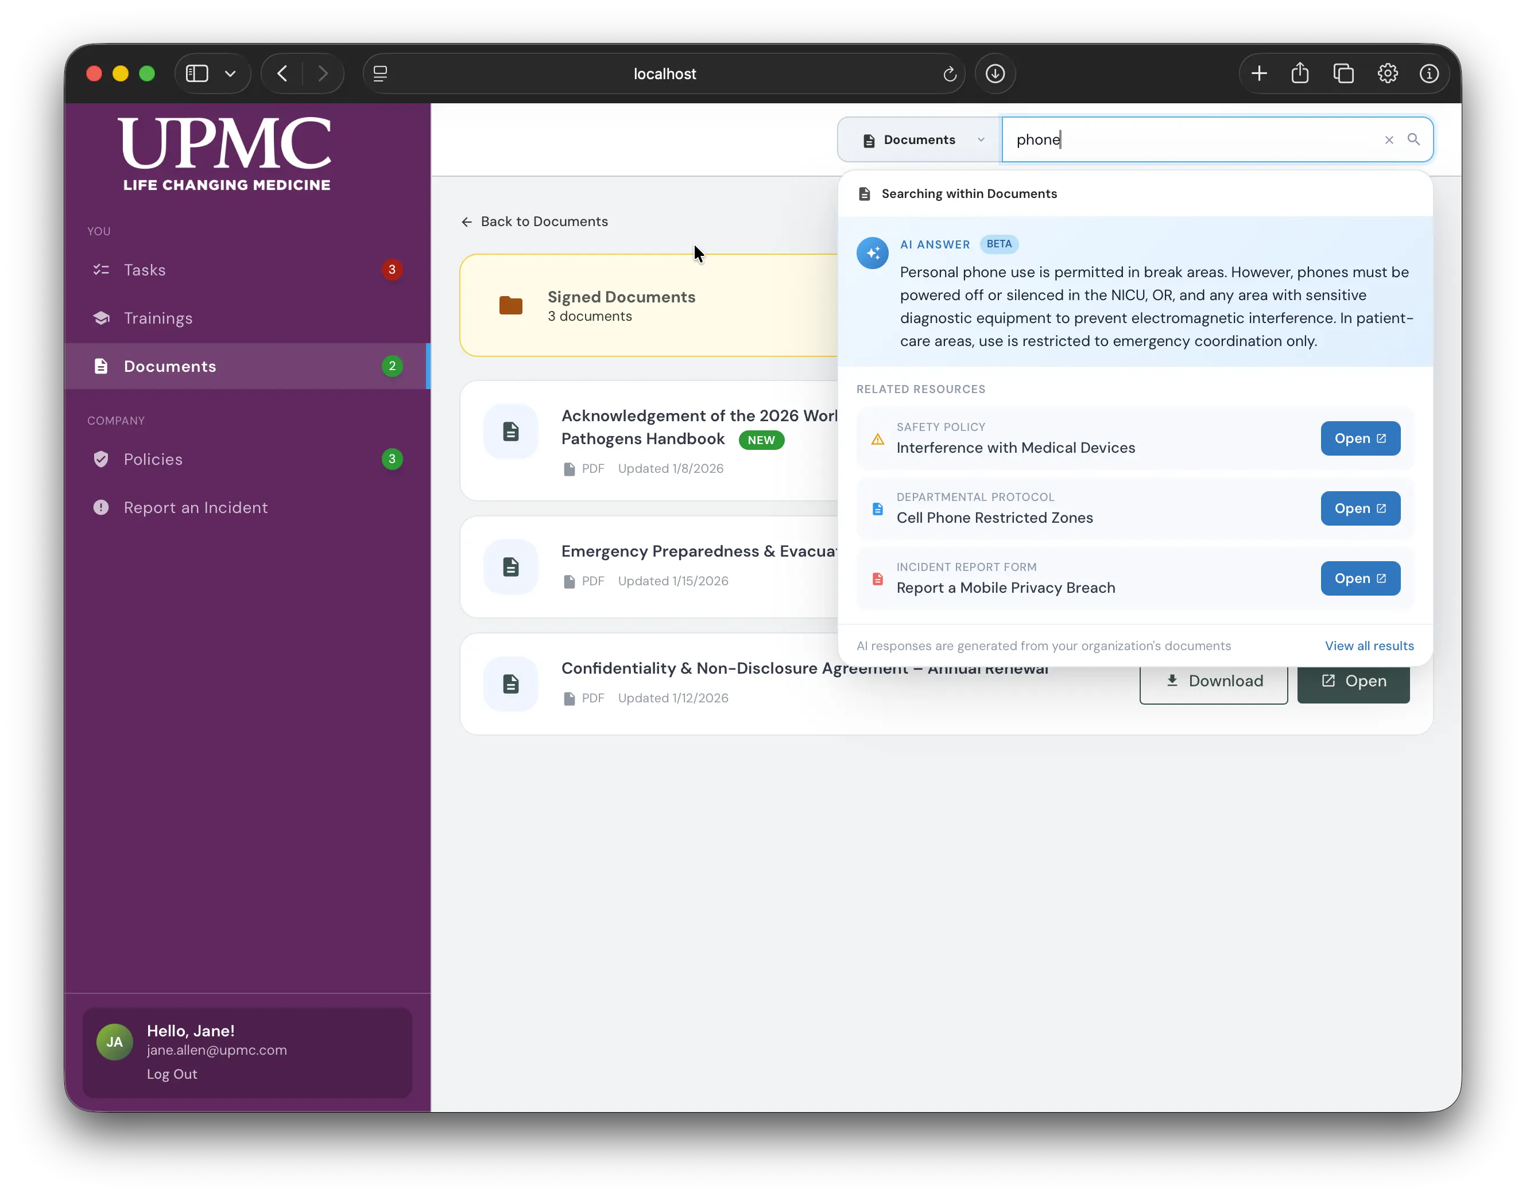Go forward using browser forward arrow
The width and height of the screenshot is (1526, 1197).
point(323,73)
